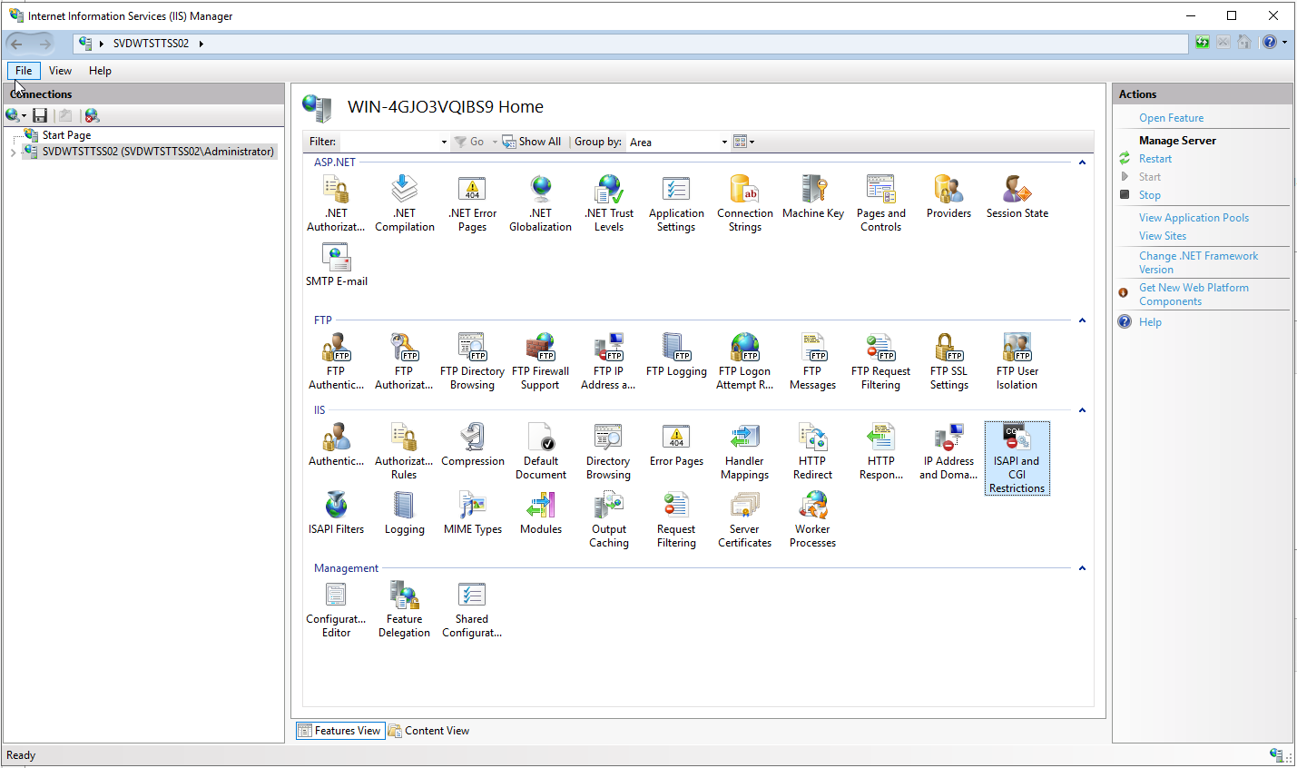Image resolution: width=1297 pixels, height=768 pixels.
Task: Open .NET Compilation feature
Action: (x=405, y=203)
